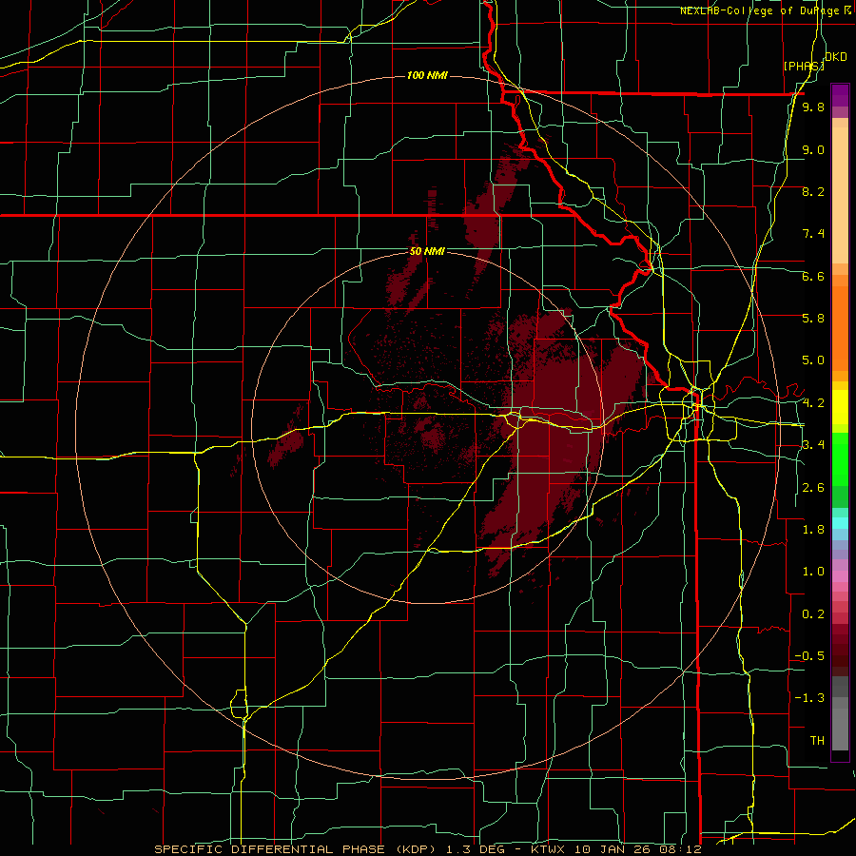The width and height of the screenshot is (856, 856).
Task: Click the 6.6 value on the scale
Action: point(813,276)
